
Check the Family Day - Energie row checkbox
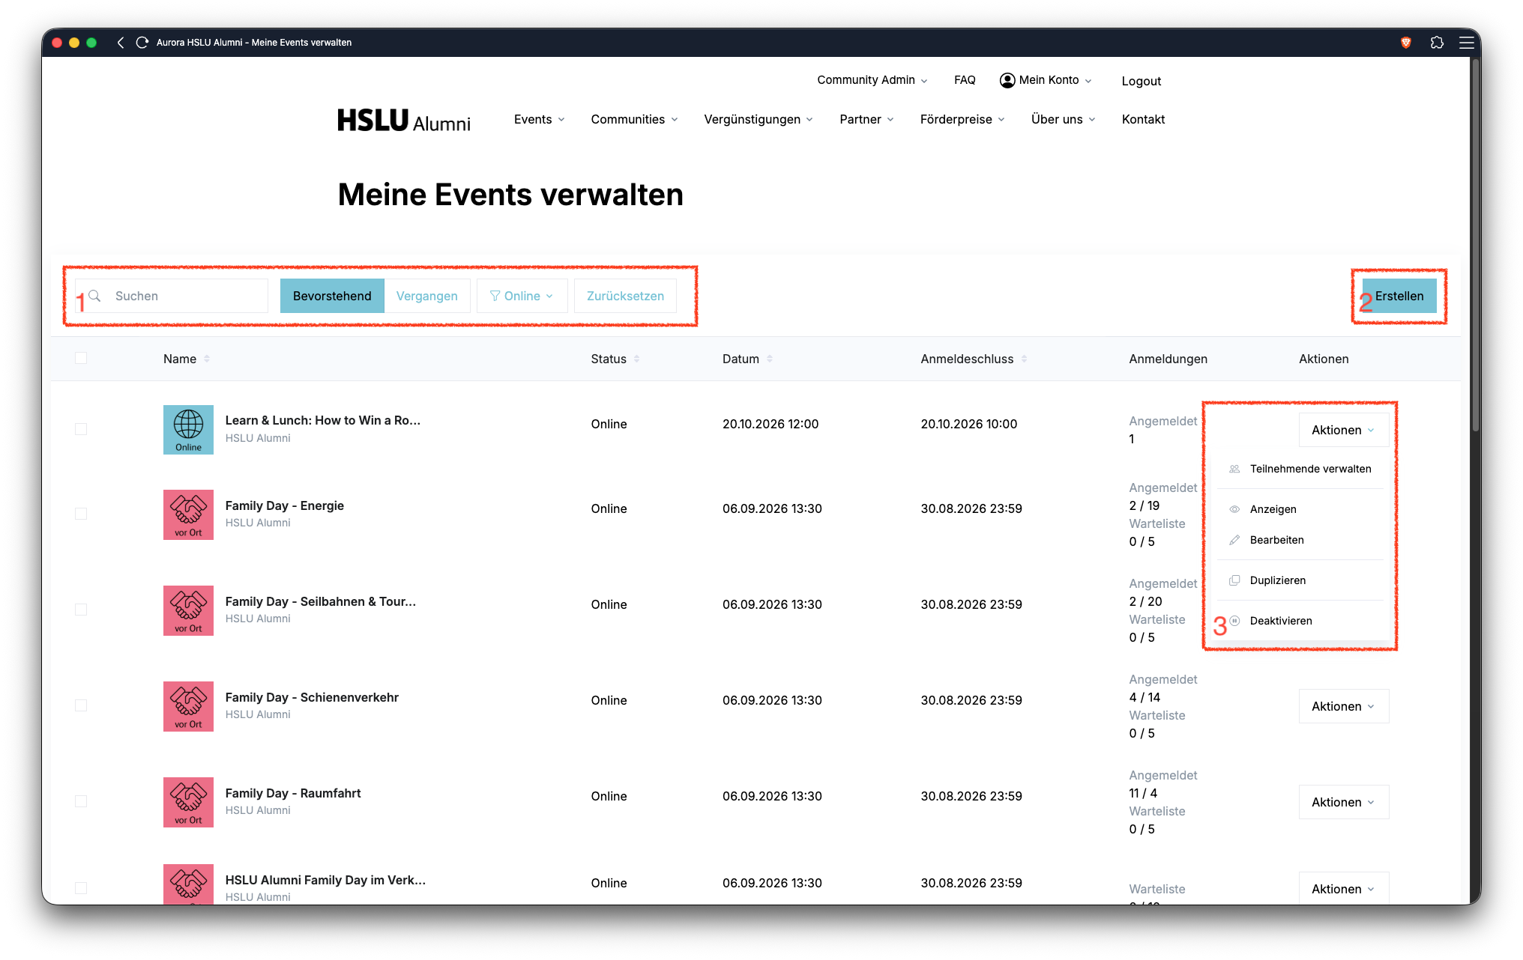(x=81, y=514)
